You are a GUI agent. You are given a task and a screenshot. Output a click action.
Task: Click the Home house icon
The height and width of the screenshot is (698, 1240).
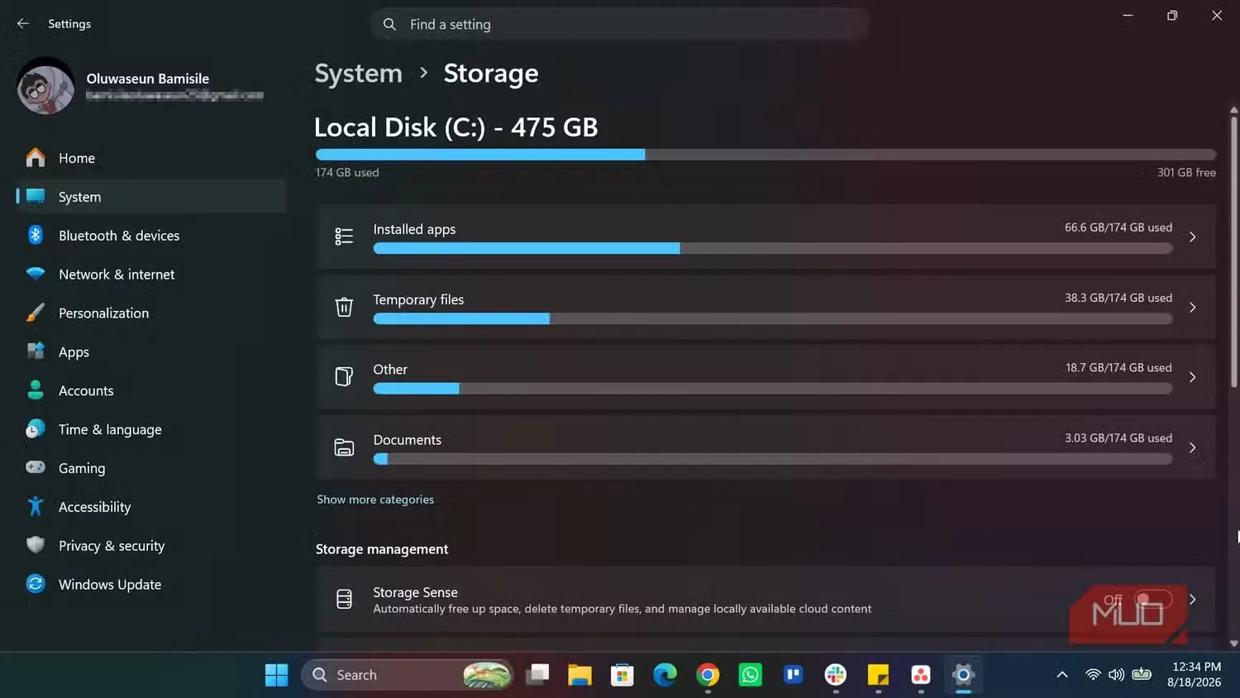36,158
